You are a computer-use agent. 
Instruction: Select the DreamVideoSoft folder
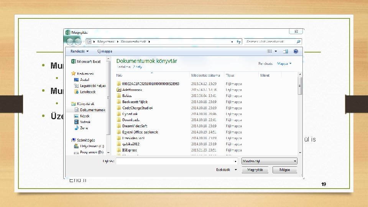[x=132, y=126]
